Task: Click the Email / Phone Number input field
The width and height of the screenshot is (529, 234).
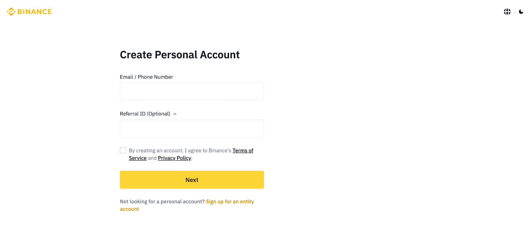Action: [x=192, y=91]
